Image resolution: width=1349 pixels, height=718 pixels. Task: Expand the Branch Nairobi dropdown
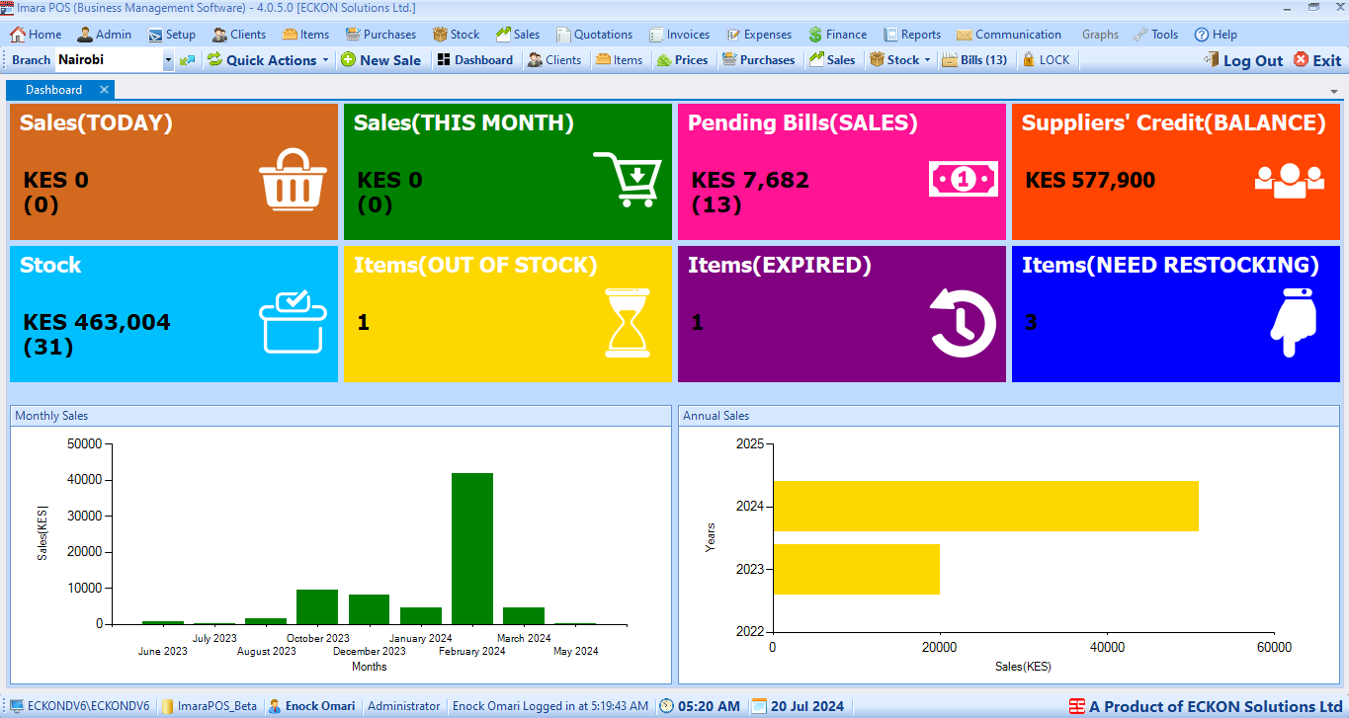(168, 60)
